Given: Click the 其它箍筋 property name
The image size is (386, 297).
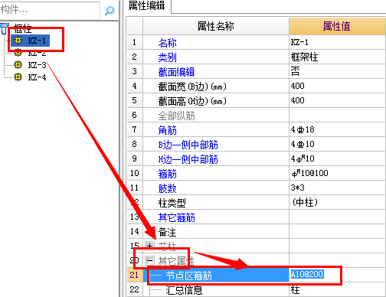Looking at the screenshot, I should [176, 217].
